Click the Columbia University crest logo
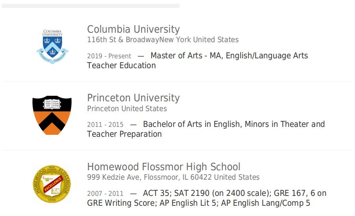Viewport: 355px width, 216px height. click(52, 47)
